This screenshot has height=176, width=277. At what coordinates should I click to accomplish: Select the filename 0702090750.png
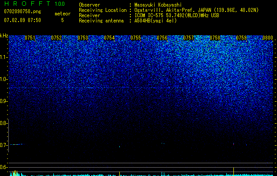click(22, 11)
